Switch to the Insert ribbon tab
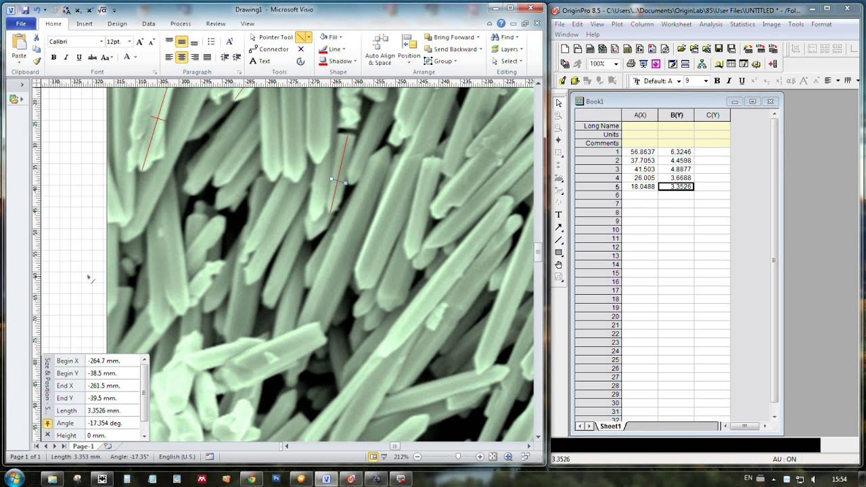866x487 pixels. pyautogui.click(x=85, y=24)
